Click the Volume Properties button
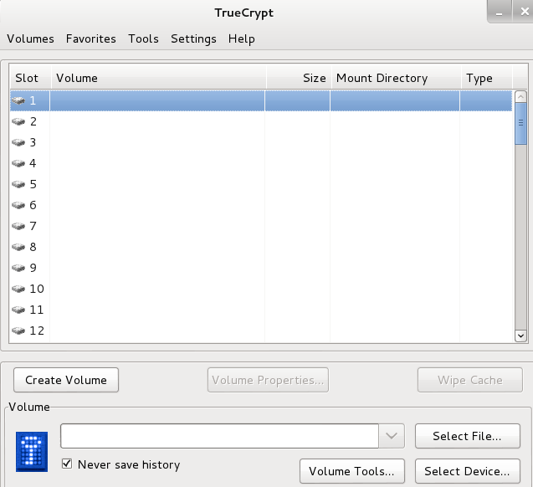Viewport: 533px width, 487px height. coord(268,380)
